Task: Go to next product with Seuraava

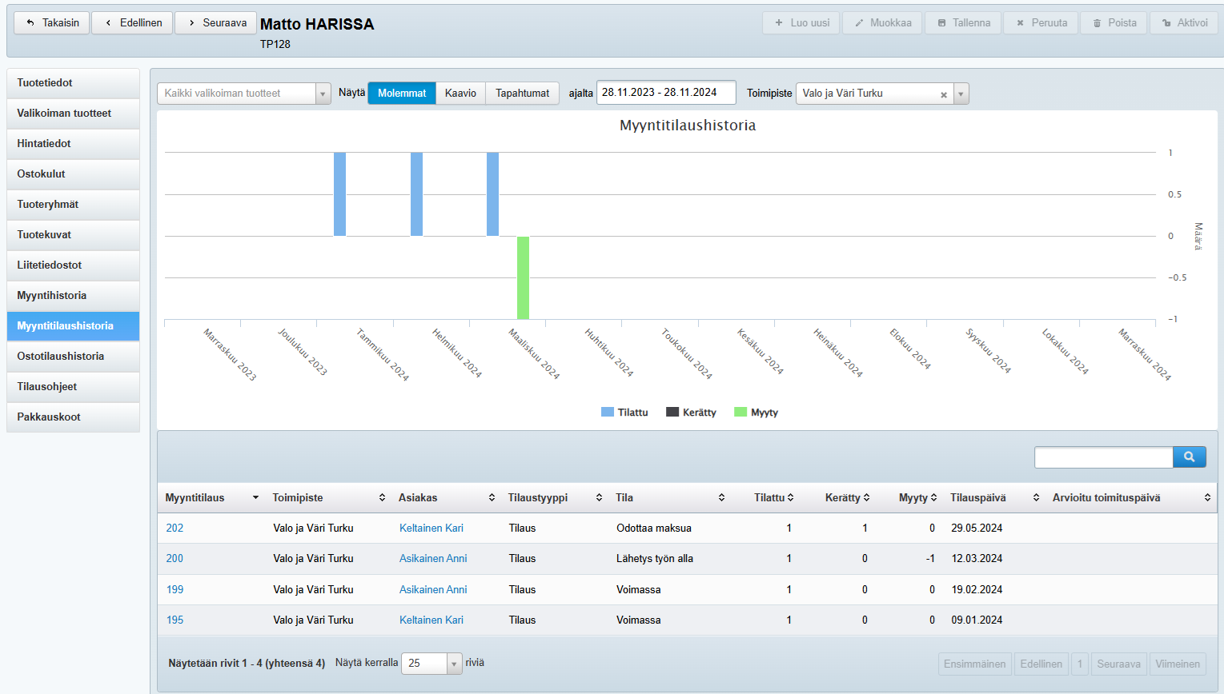Action: coord(215,22)
